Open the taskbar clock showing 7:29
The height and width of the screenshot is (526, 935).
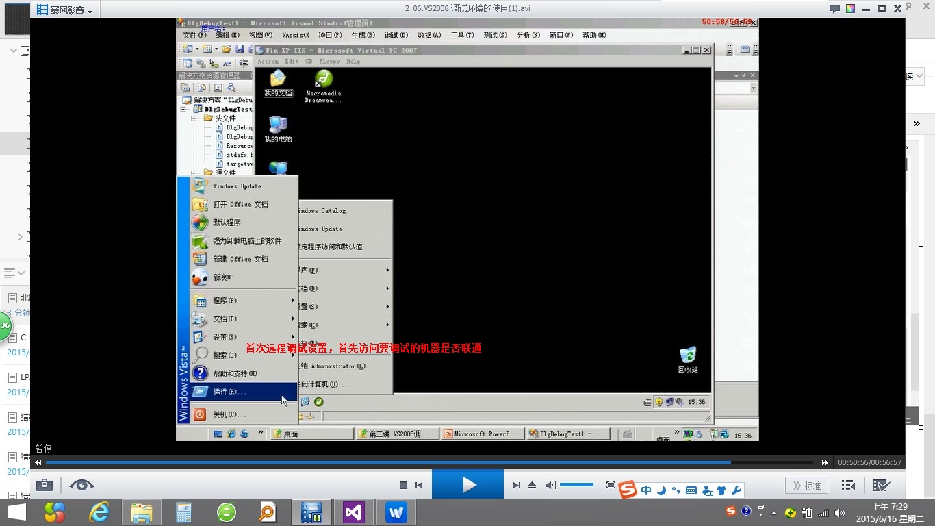point(889,512)
